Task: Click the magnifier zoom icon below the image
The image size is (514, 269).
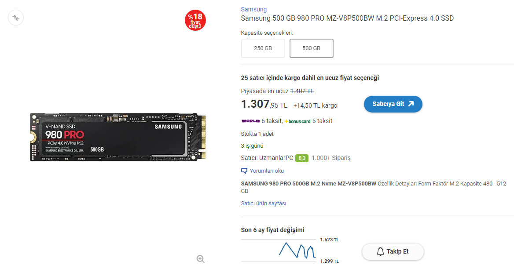Action: 201,259
